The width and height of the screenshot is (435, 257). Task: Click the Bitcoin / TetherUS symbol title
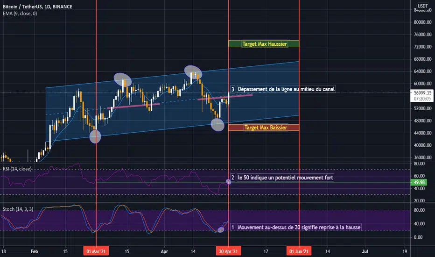[x=38, y=7]
